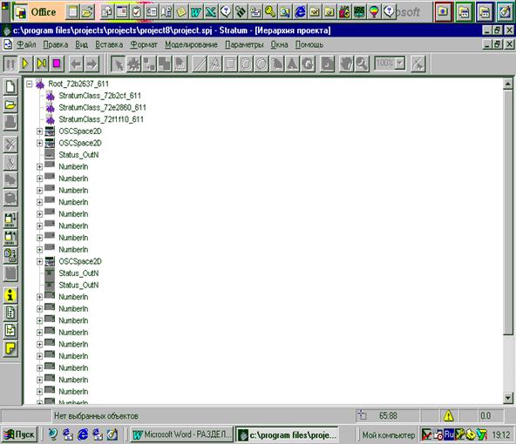Viewport: 516px width, 444px height.
Task: Click the yellow play (run) button
Action: coord(25,64)
